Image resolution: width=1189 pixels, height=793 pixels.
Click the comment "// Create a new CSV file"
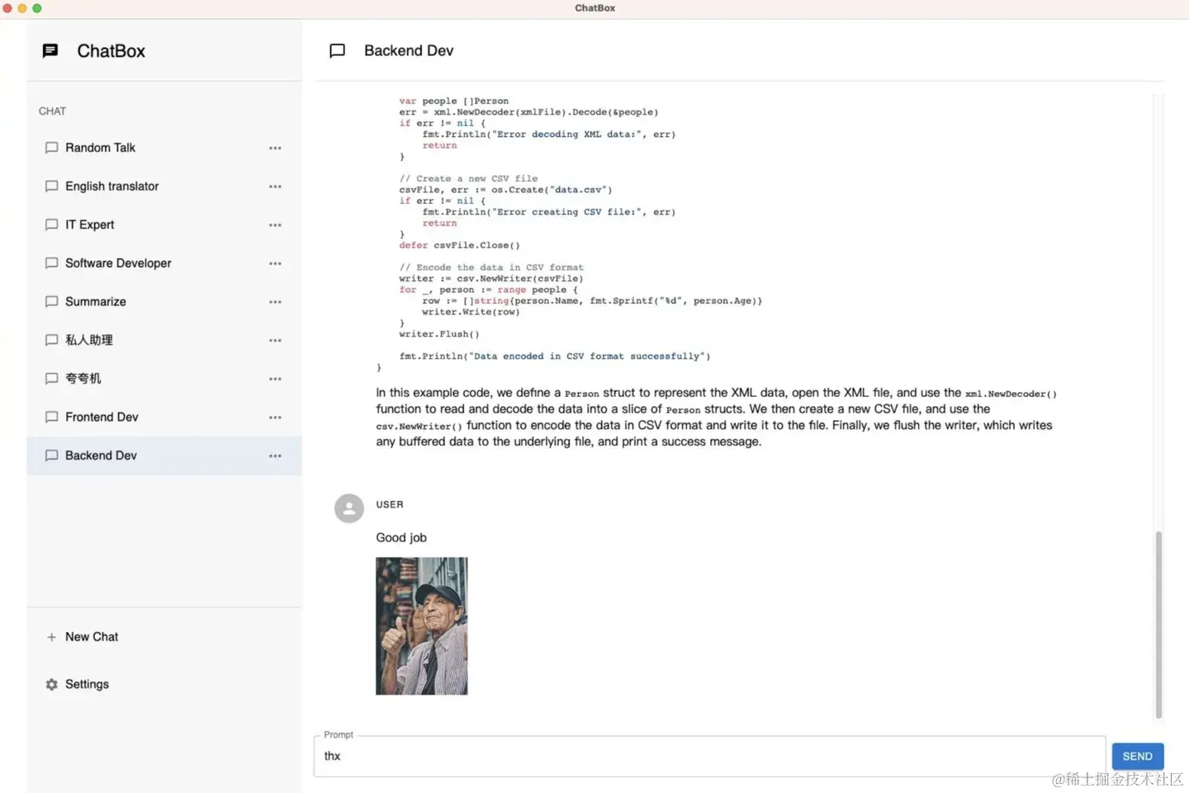coord(468,179)
